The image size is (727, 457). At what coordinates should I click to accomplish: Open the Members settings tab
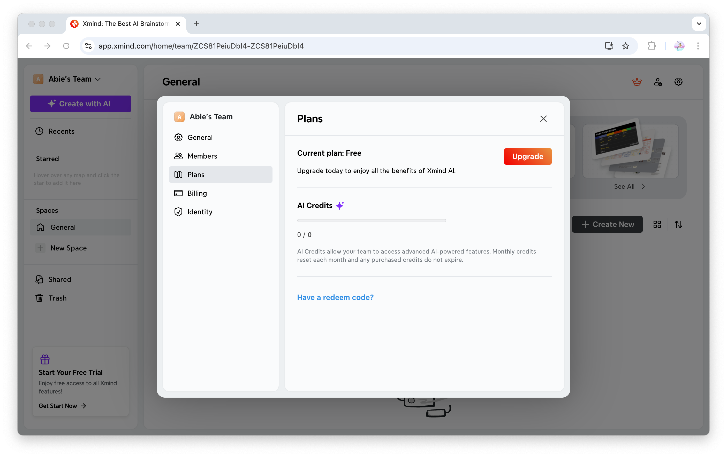(220, 156)
